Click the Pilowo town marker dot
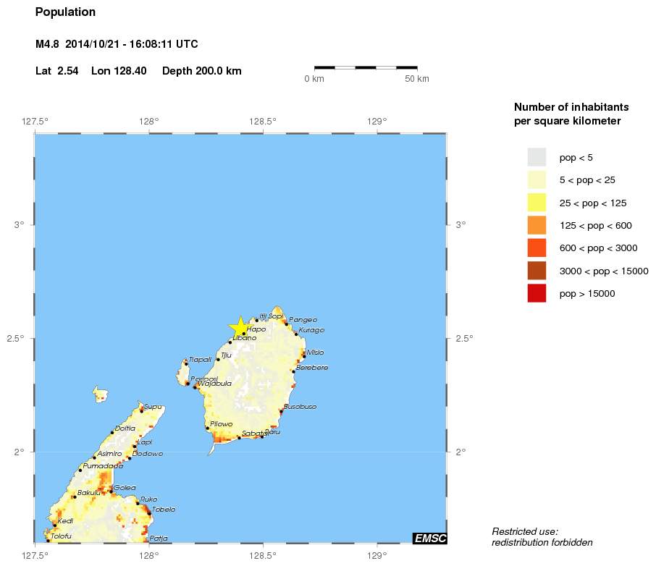The image size is (656, 566). 208,428
